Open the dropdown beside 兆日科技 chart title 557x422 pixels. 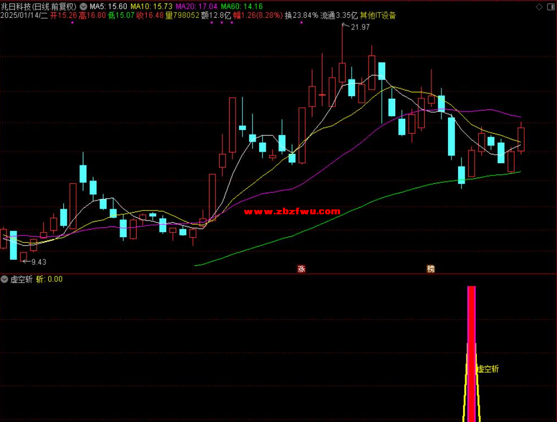[x=83, y=7]
